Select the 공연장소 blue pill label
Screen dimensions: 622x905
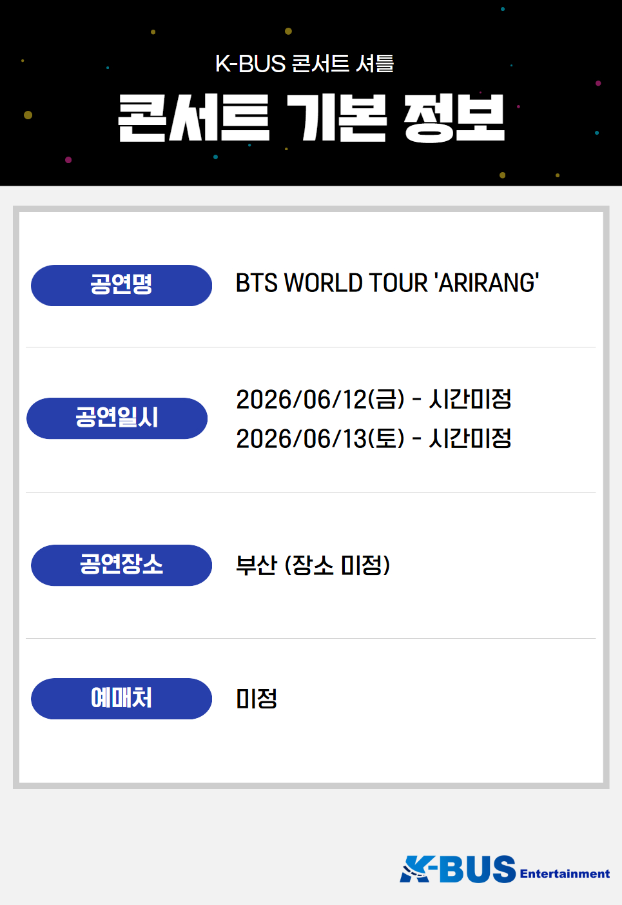coord(121,565)
